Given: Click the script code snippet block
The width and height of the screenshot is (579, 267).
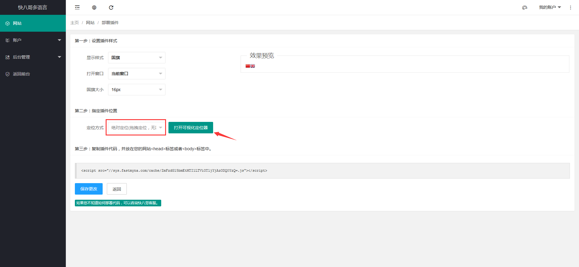Looking at the screenshot, I should [x=322, y=171].
